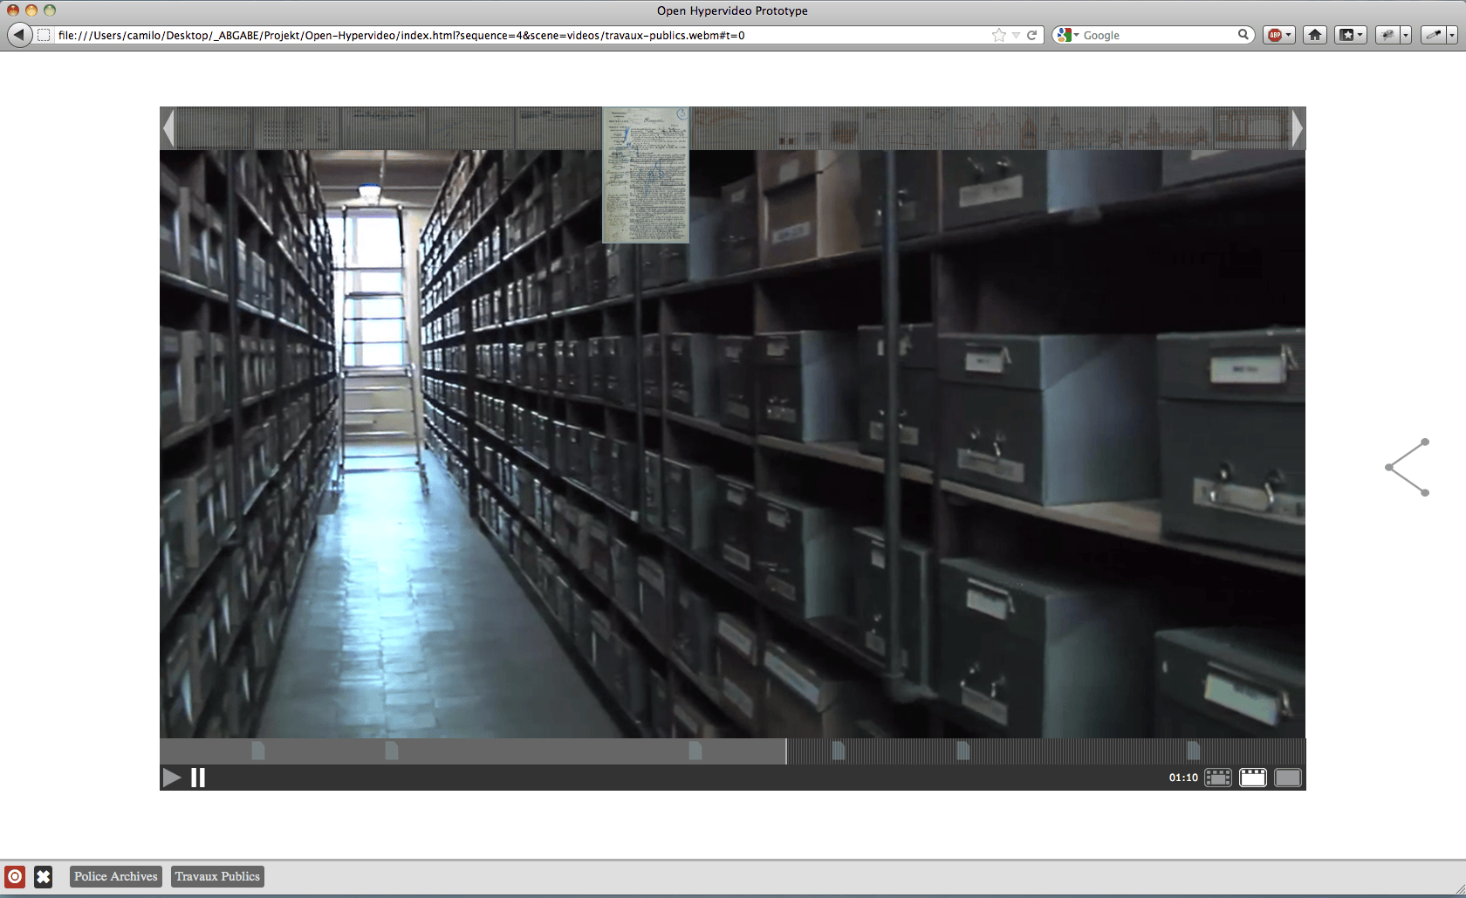Image resolution: width=1466 pixels, height=898 pixels.
Task: Click the first document marker on timeline
Action: [258, 751]
